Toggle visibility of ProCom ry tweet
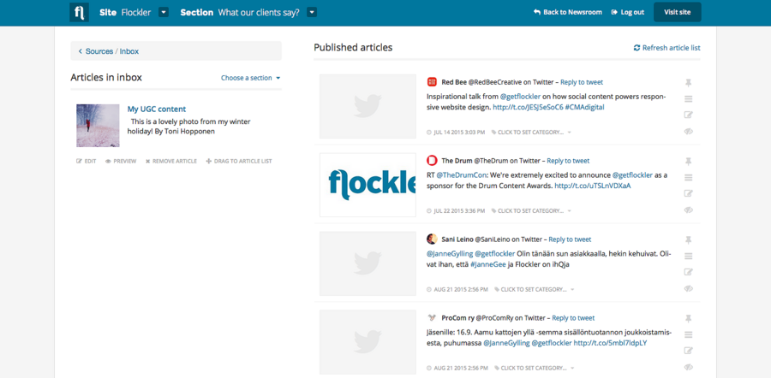Image resolution: width=771 pixels, height=378 pixels. coord(689,367)
